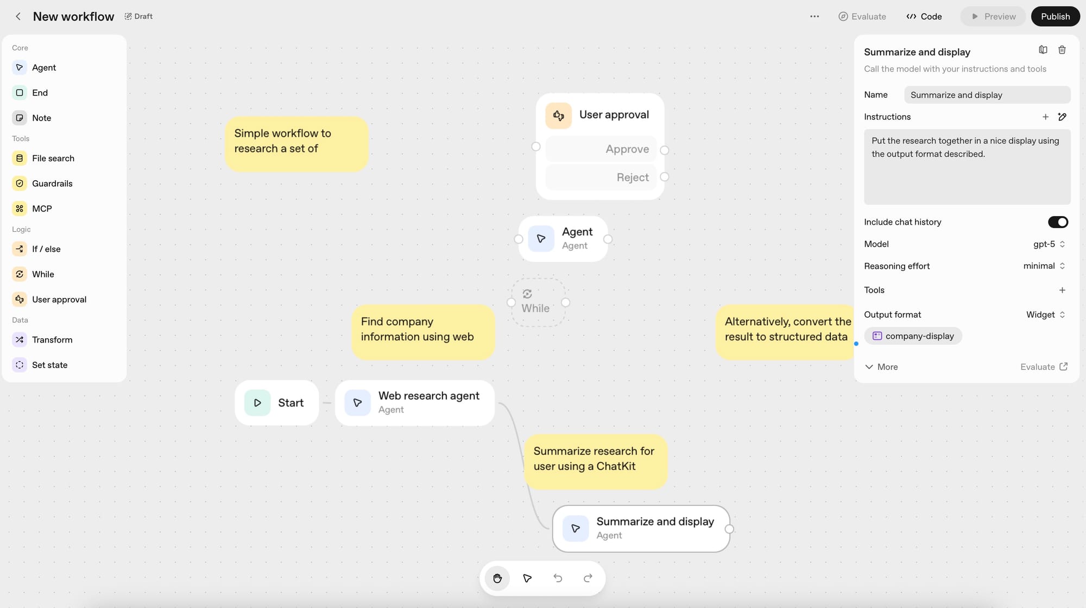Select the hand pan tool
The width and height of the screenshot is (1086, 608).
pyautogui.click(x=497, y=578)
